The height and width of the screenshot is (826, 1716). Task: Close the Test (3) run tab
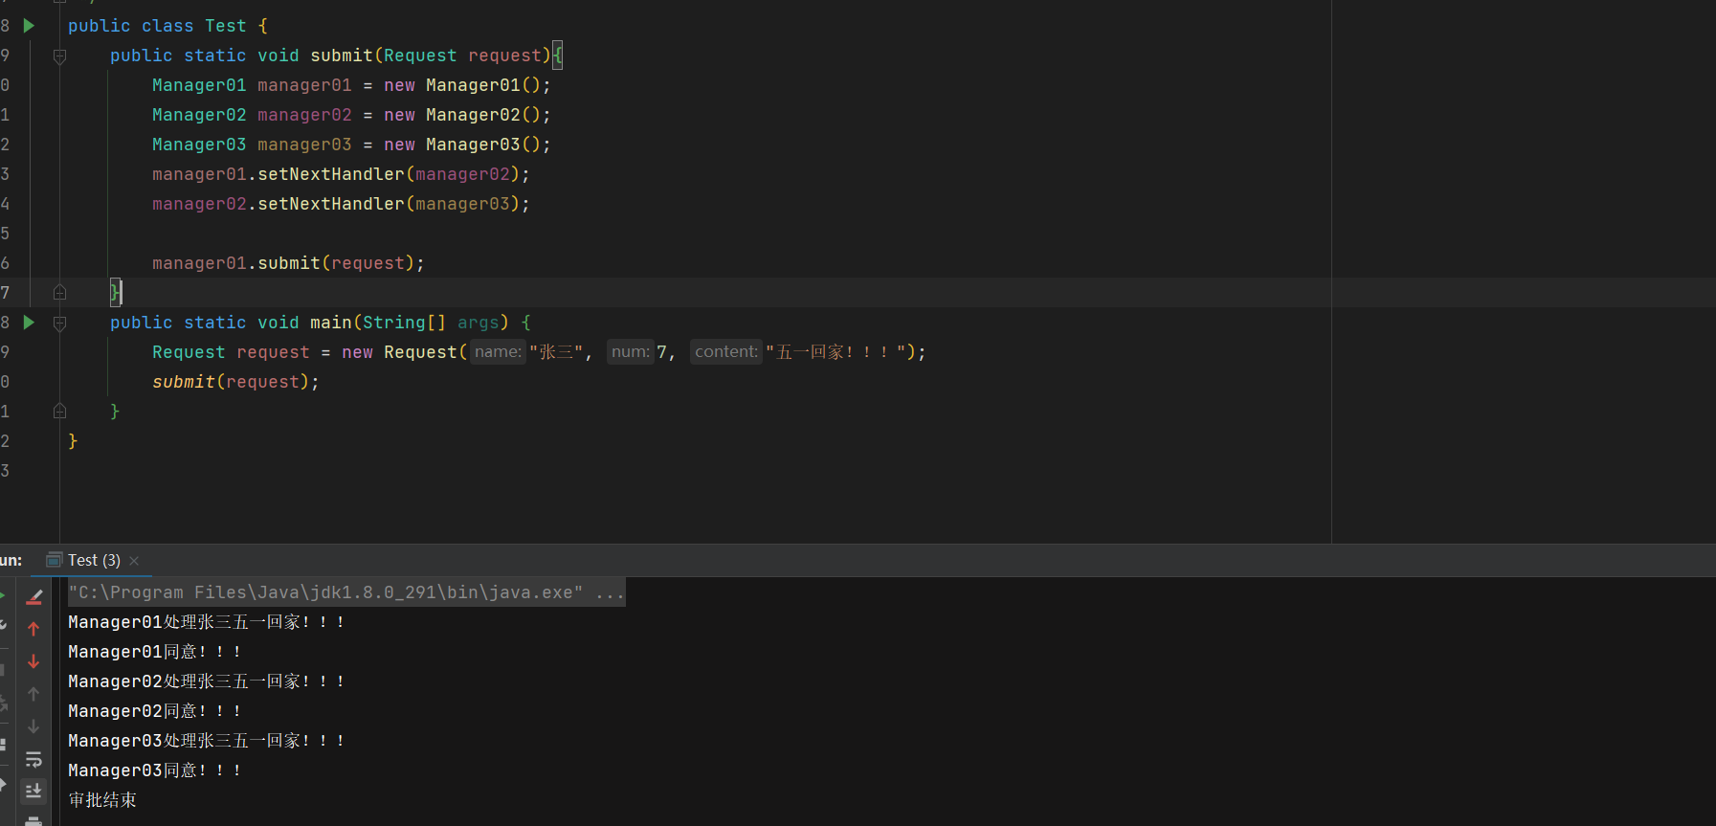pyautogui.click(x=134, y=561)
